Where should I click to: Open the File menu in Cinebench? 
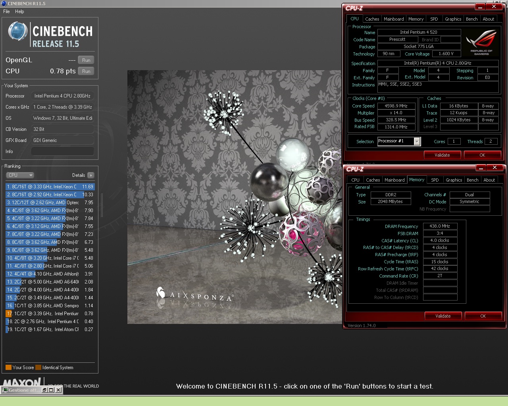(6, 11)
